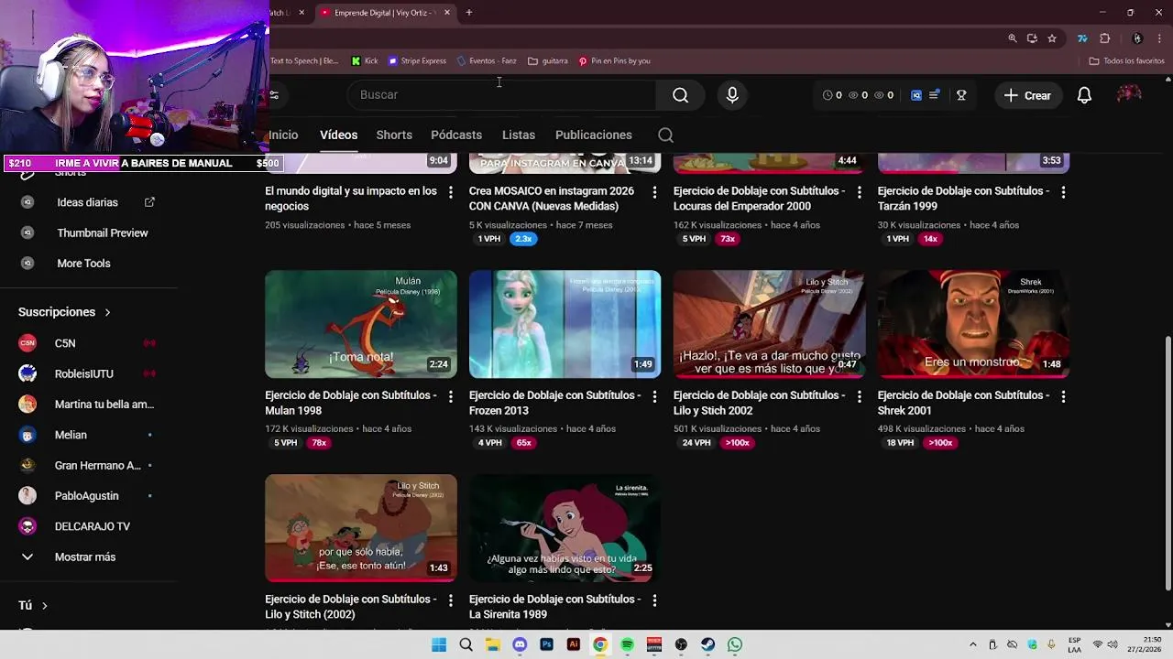This screenshot has width=1173, height=659.
Task: Open Illustrator from the taskbar
Action: 574,644
